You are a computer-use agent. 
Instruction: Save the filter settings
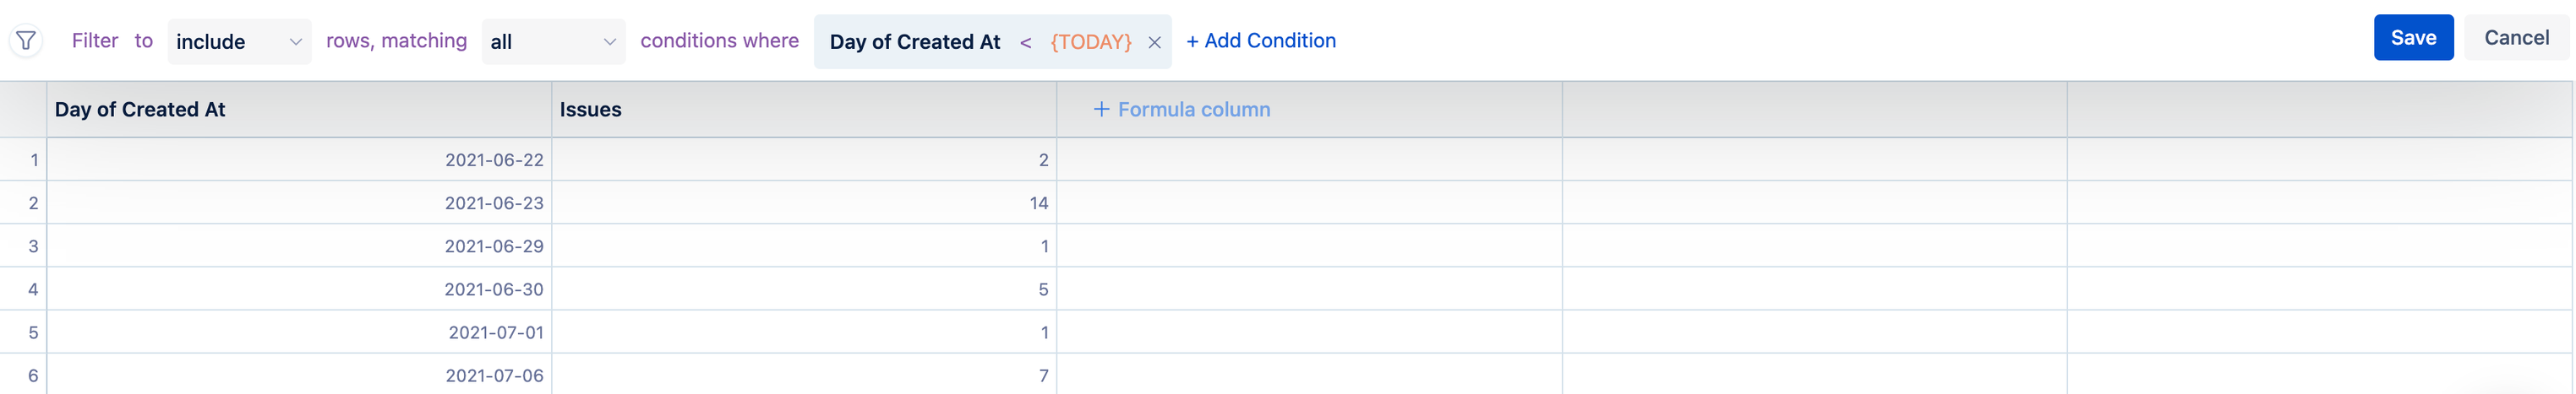[2412, 38]
